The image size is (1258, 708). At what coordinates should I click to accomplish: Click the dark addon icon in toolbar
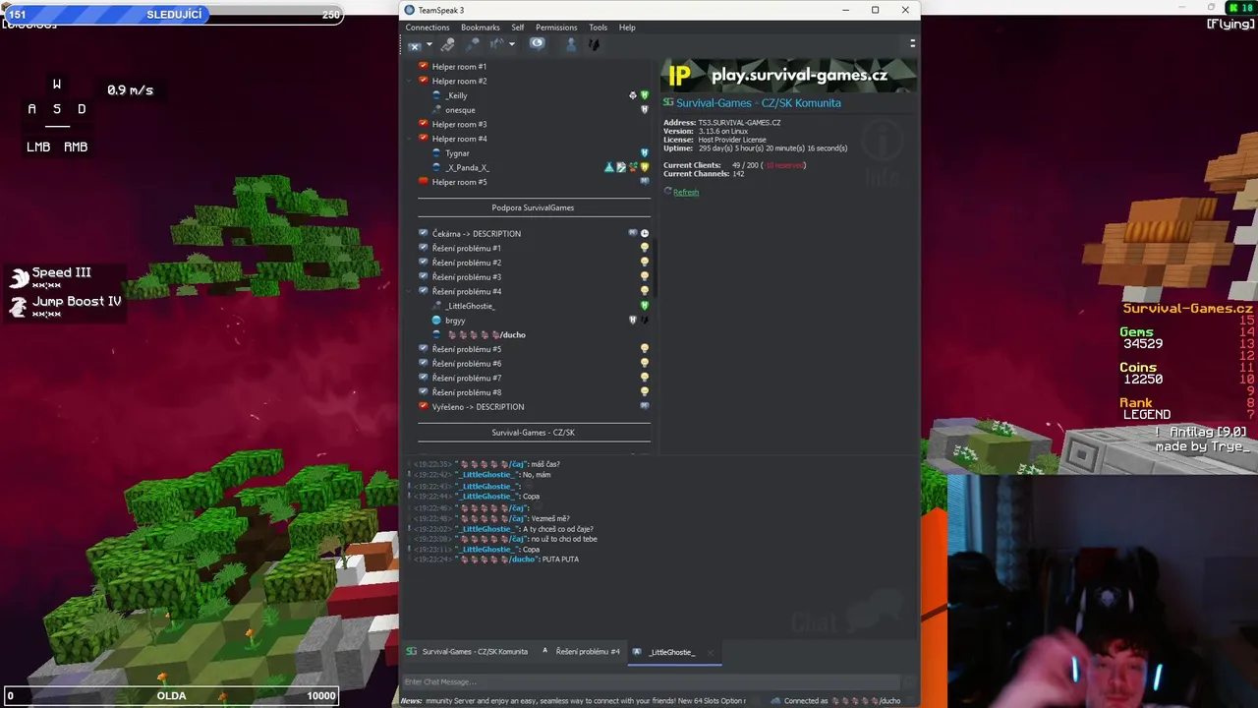pos(594,44)
